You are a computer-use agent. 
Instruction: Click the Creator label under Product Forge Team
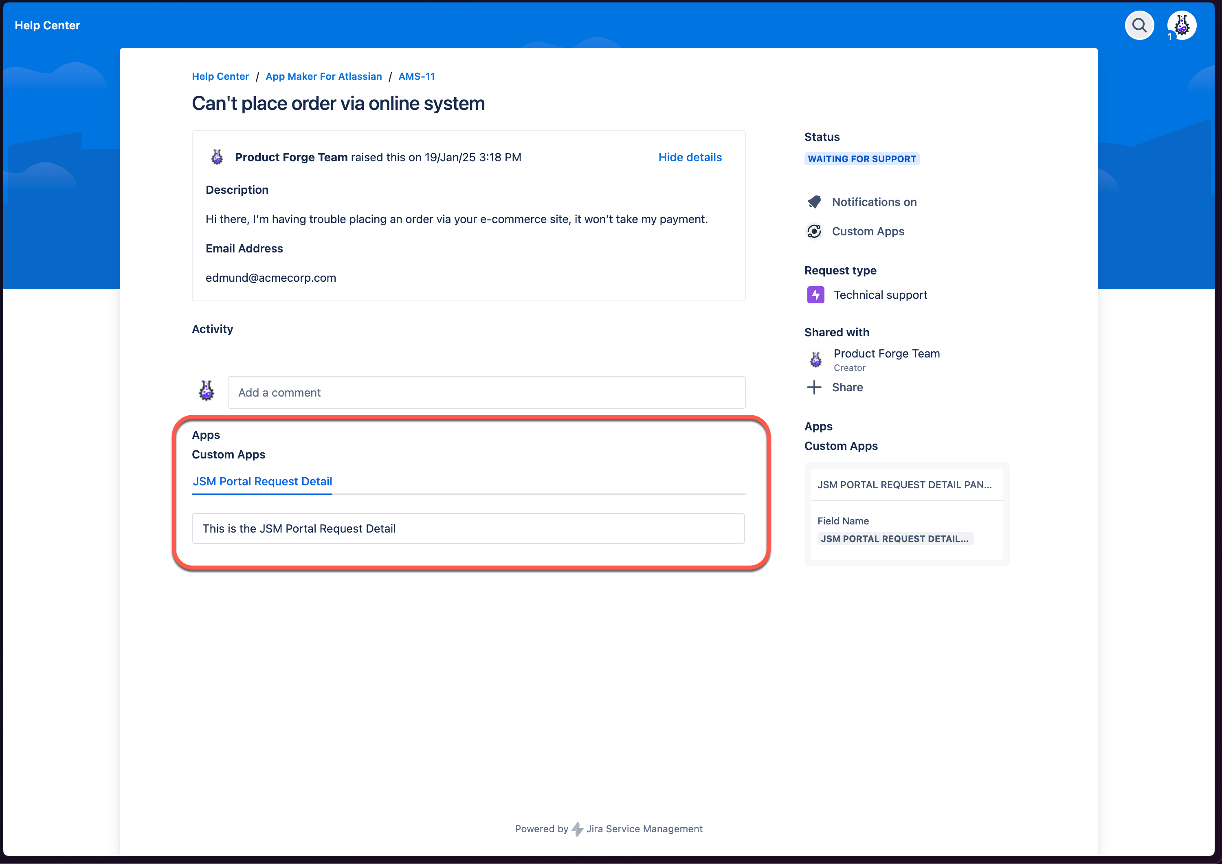(x=849, y=368)
